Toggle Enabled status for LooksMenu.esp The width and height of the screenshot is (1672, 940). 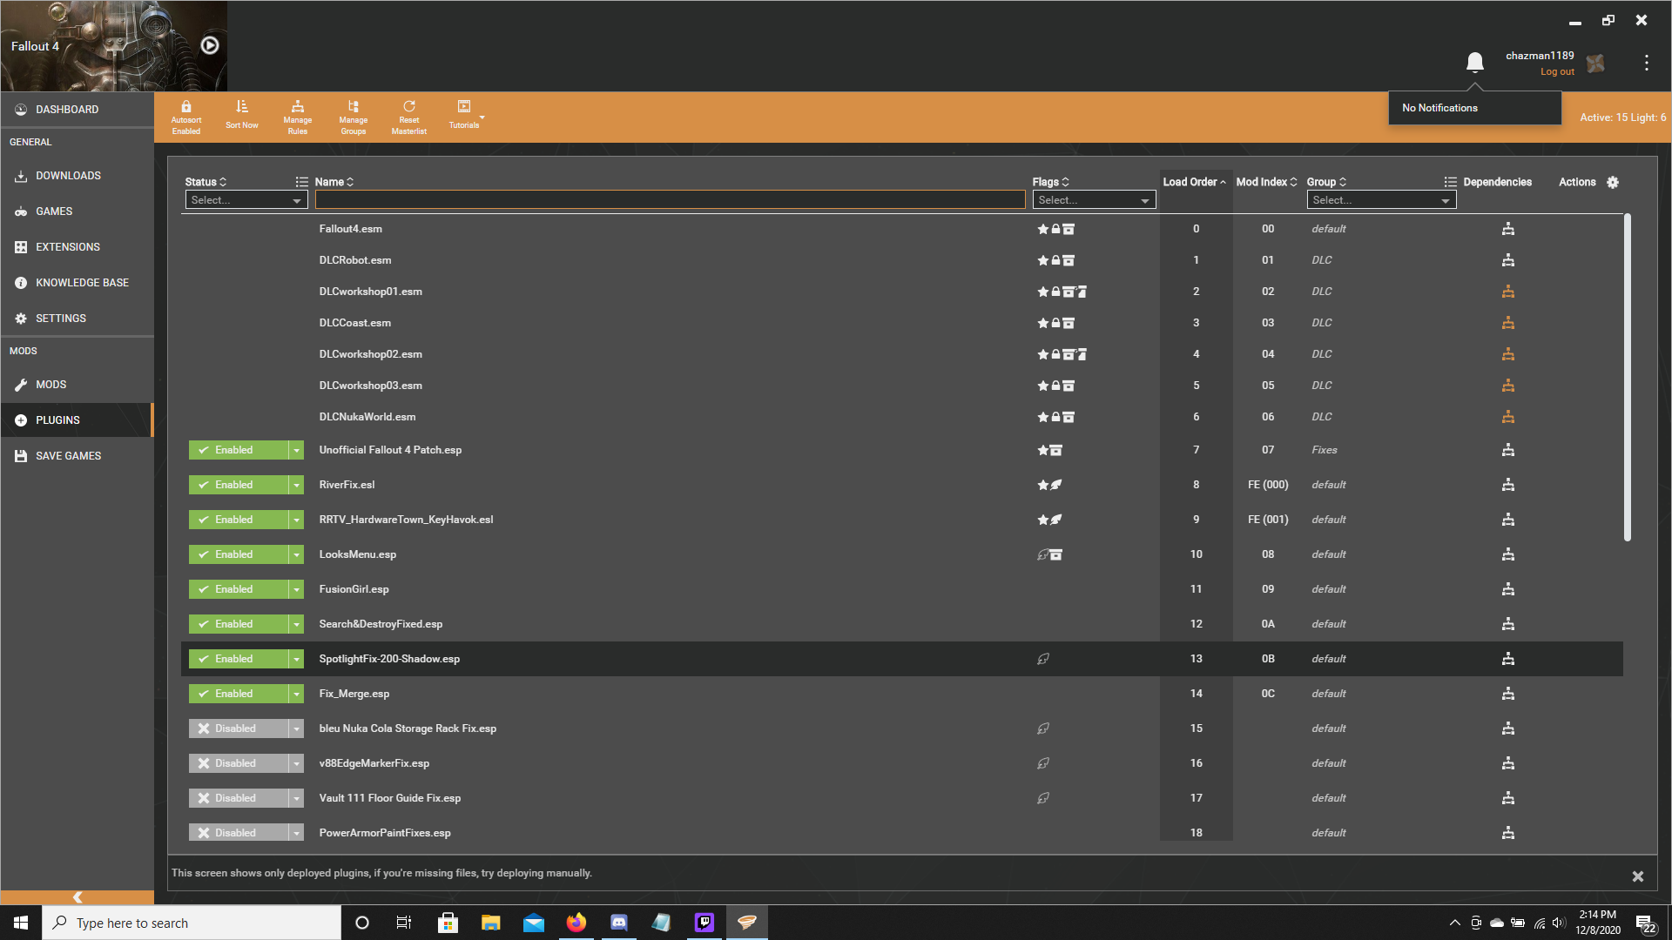coord(239,554)
